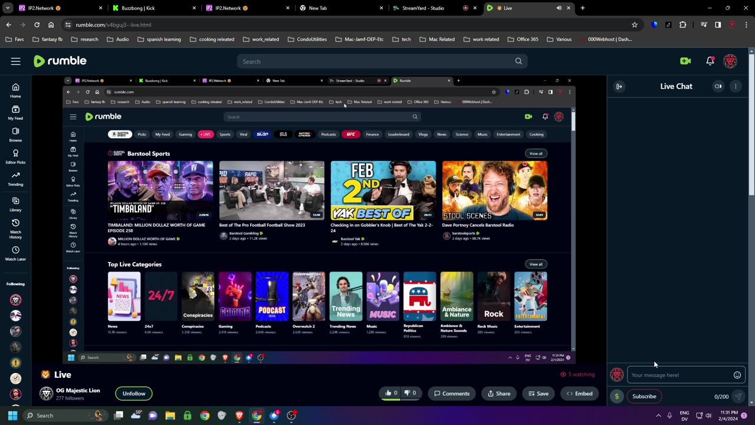Click the Share button

click(x=499, y=394)
